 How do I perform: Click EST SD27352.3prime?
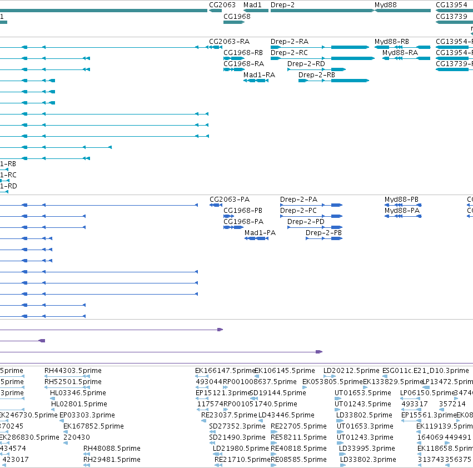[237, 426]
